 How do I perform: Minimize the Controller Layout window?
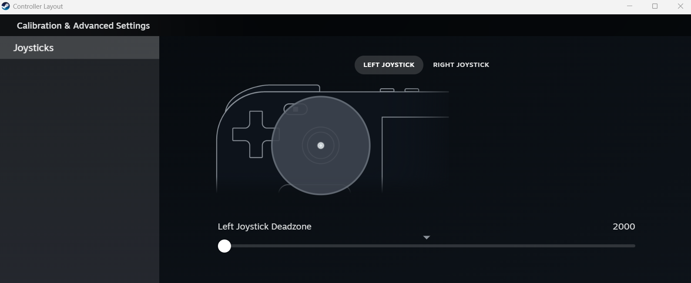point(630,6)
